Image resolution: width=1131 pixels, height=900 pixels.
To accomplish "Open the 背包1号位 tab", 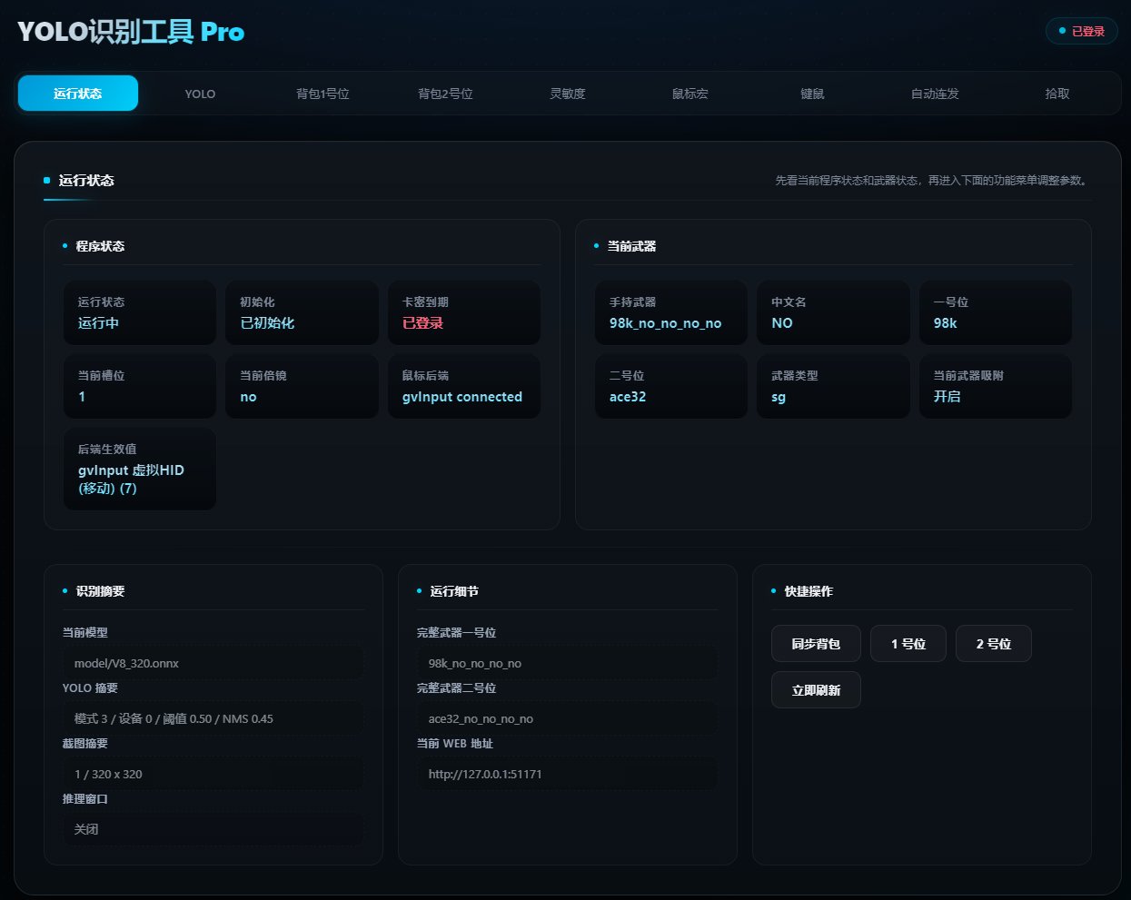I will click(x=322, y=94).
